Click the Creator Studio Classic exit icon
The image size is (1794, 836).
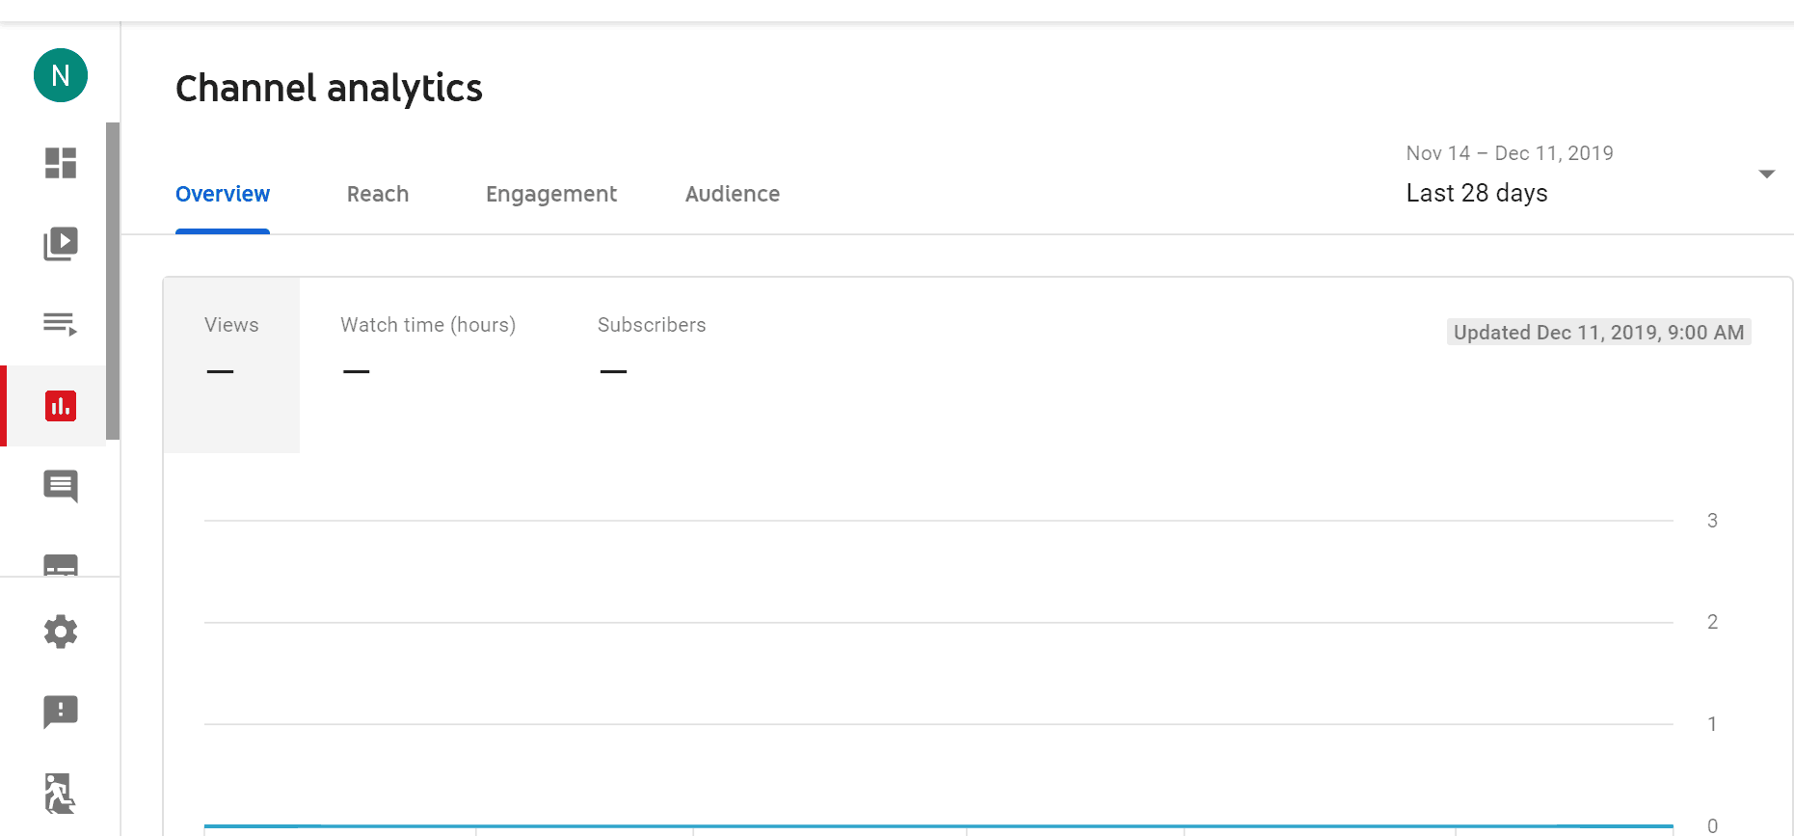coord(61,794)
